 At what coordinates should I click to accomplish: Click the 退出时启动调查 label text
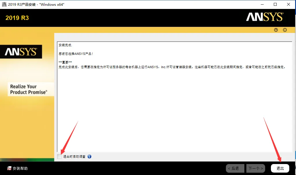coord(74,157)
